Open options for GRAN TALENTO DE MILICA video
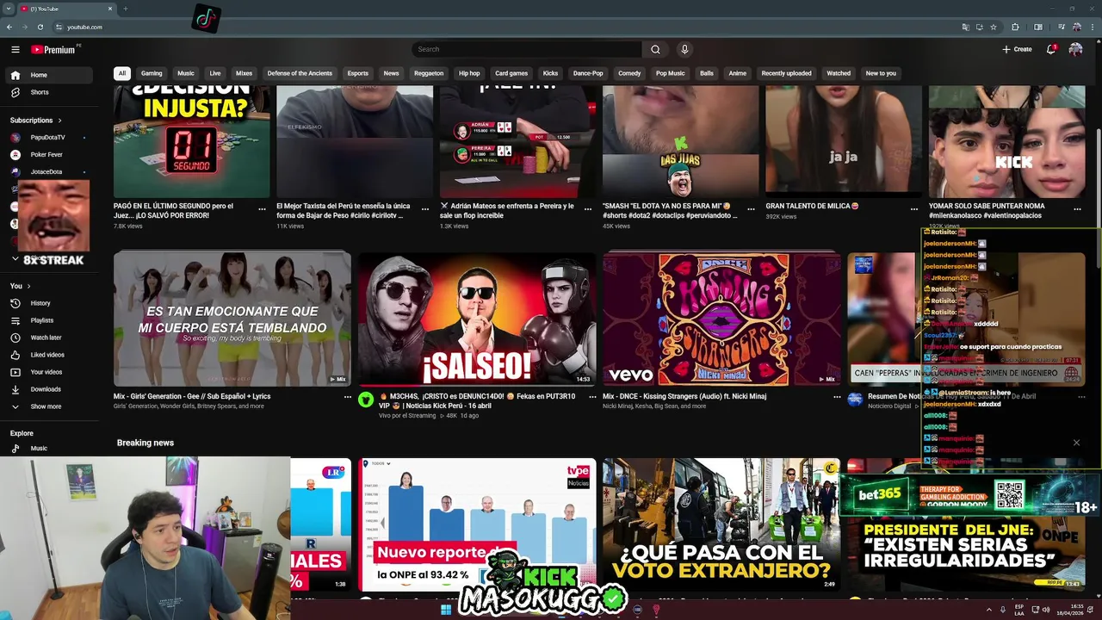1102x620 pixels. (914, 208)
